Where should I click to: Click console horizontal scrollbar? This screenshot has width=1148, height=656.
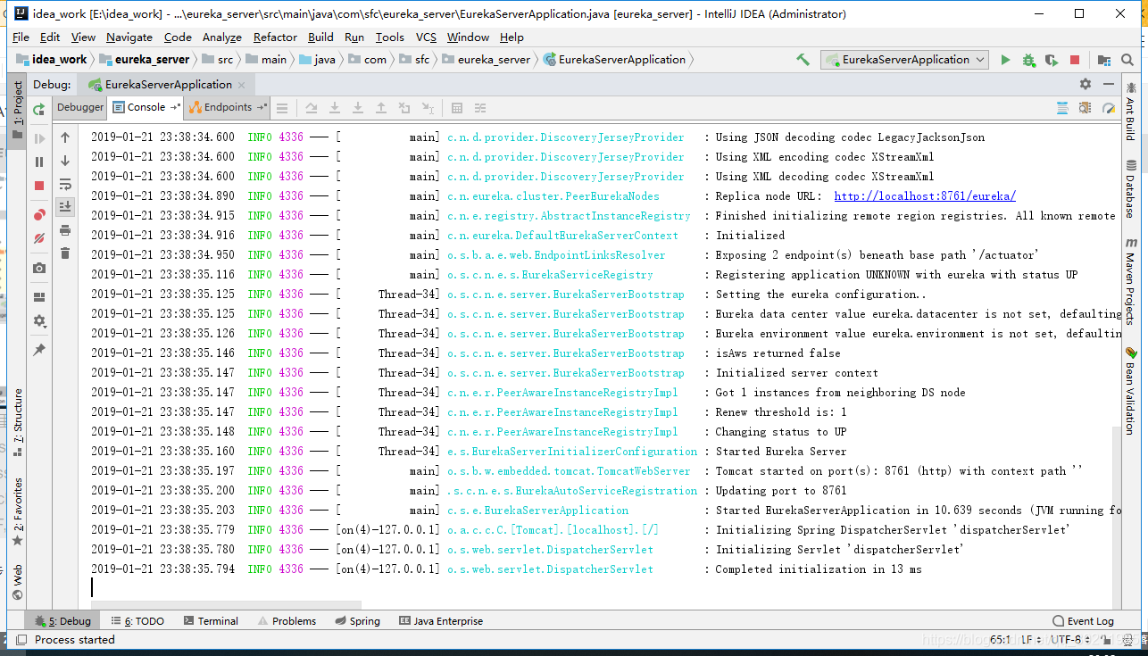point(225,604)
